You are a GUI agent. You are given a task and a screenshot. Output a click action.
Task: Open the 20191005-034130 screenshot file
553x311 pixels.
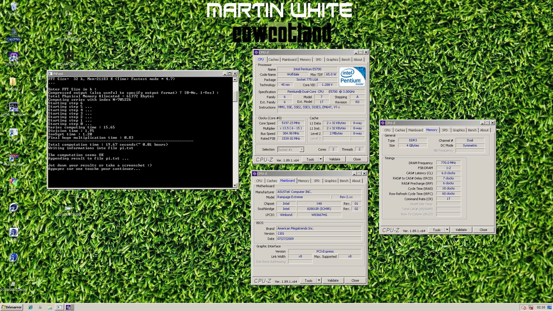click(x=14, y=286)
